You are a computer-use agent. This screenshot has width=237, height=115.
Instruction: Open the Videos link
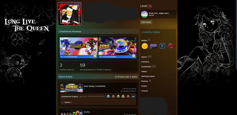click(144, 72)
